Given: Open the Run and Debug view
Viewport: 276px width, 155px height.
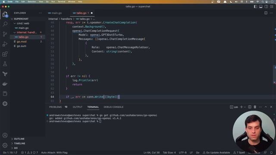Looking at the screenshot, I should coord(5,44).
